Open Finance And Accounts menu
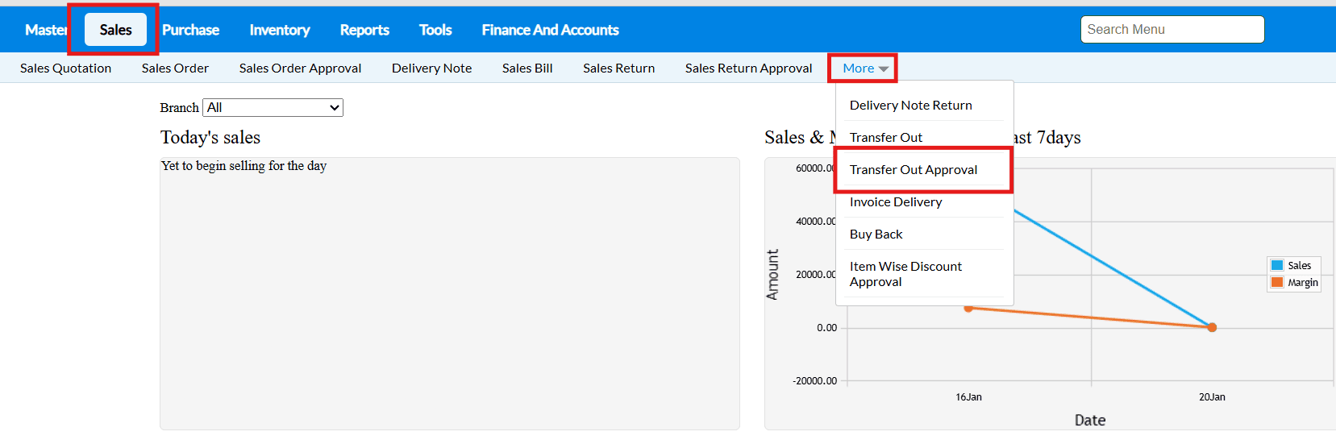The width and height of the screenshot is (1336, 444). (x=550, y=30)
